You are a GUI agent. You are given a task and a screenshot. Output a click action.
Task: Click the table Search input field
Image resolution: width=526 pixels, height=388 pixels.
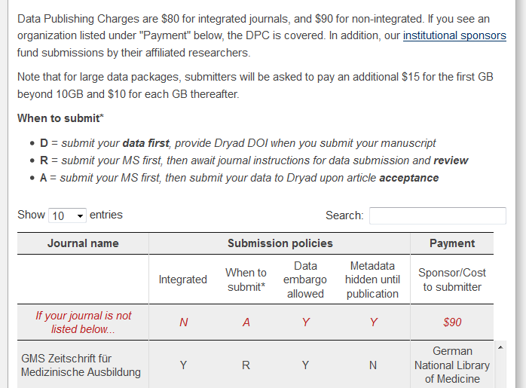coord(437,215)
